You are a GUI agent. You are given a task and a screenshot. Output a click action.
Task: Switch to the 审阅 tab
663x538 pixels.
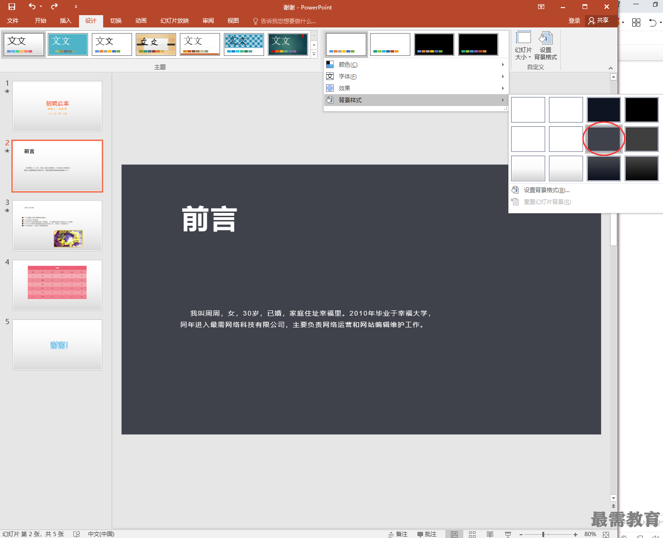[x=208, y=21]
